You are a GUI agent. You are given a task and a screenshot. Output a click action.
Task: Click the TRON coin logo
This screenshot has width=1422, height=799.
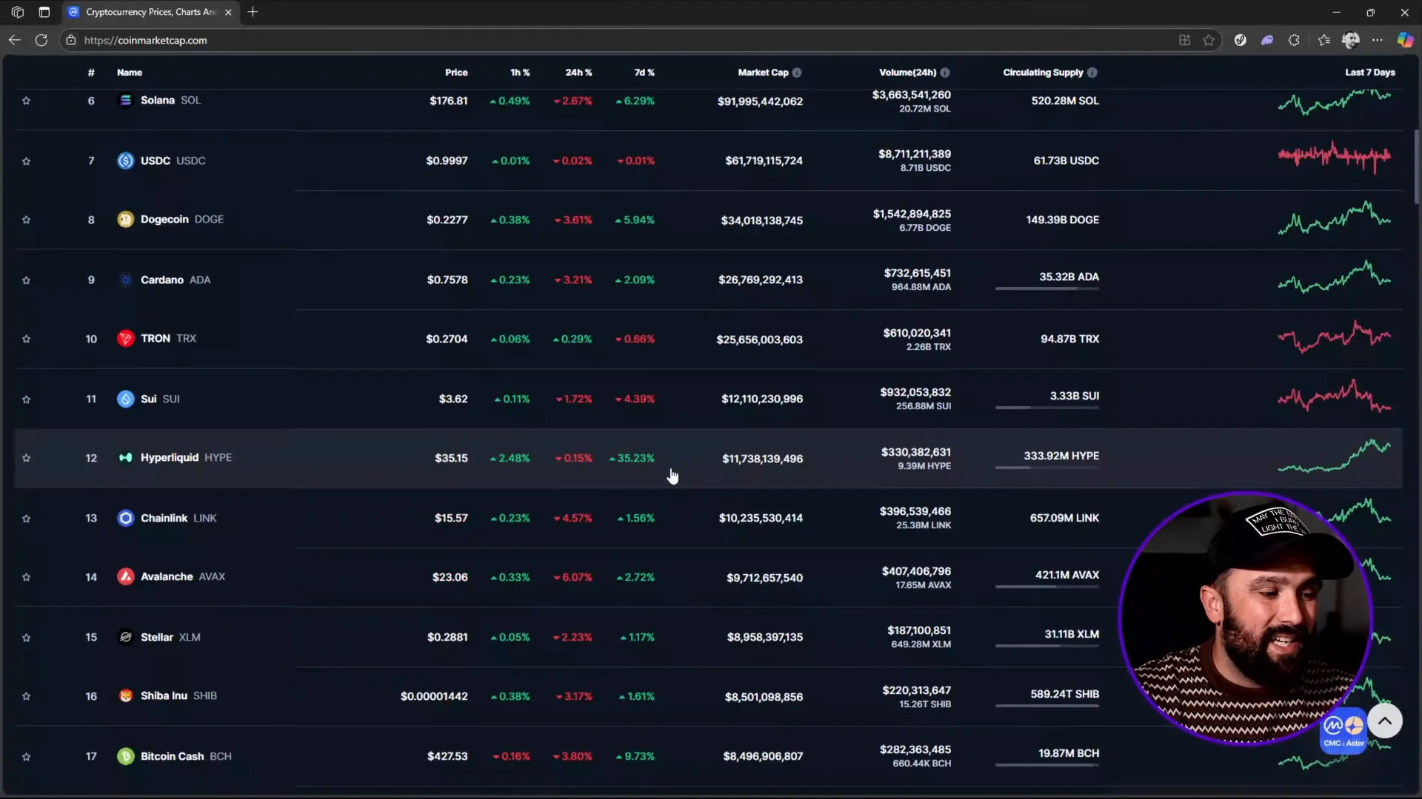click(x=126, y=338)
